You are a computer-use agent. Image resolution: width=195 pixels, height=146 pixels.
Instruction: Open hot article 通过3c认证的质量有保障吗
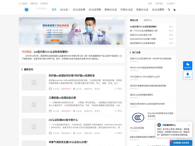(141, 95)
